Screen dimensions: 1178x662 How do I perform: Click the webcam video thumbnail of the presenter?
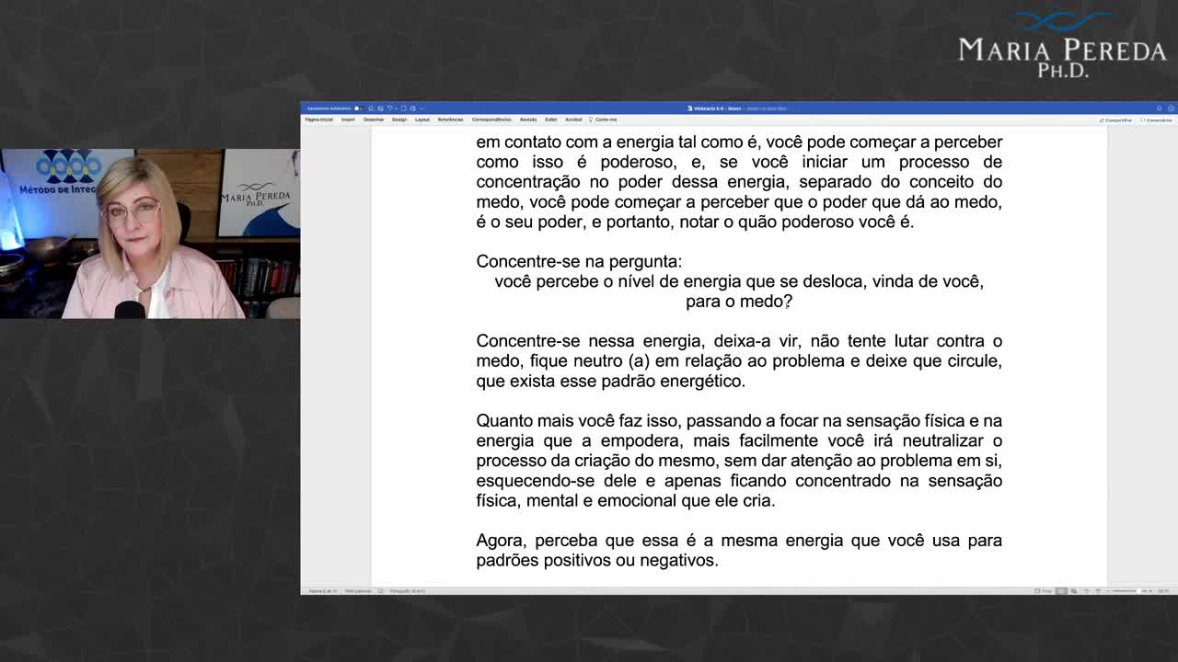[x=150, y=234]
